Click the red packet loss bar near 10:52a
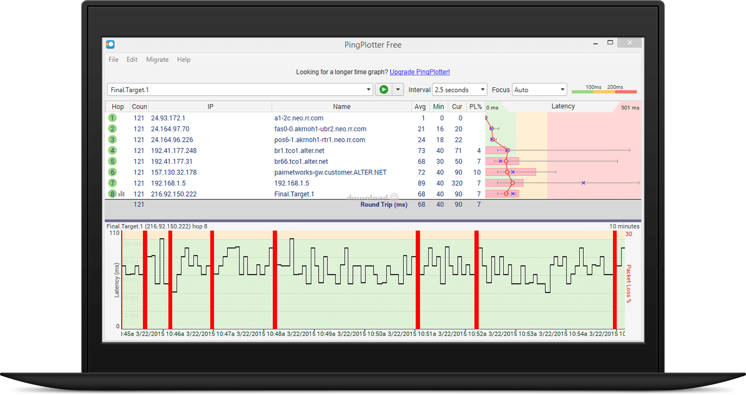 (x=476, y=280)
